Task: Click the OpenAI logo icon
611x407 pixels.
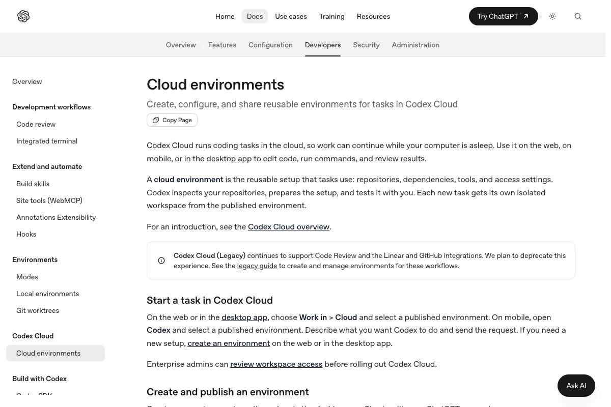Action: pos(23,16)
